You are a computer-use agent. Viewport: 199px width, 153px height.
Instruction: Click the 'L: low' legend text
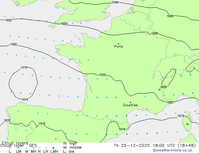pos(69,151)
